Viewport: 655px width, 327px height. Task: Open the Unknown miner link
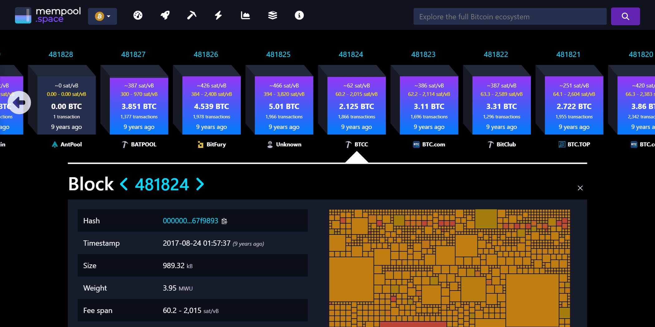coord(284,145)
